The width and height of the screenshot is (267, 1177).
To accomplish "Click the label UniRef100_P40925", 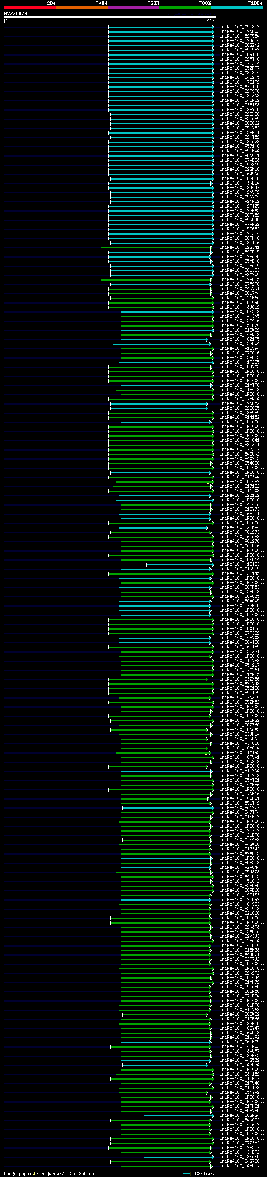I will 239,459.
